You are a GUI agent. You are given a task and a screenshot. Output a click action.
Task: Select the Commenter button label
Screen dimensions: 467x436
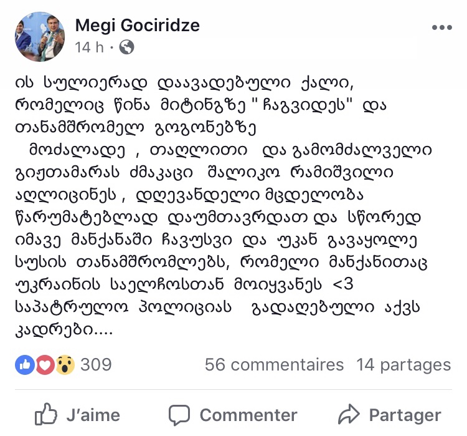(x=248, y=415)
